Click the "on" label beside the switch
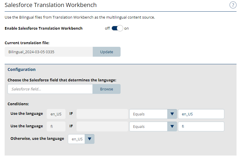The height and width of the screenshot is (159, 240). click(126, 28)
